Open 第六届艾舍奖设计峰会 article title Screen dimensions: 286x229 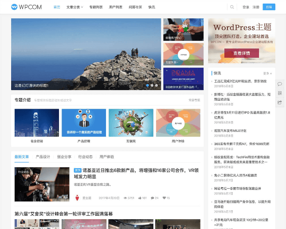64,213
